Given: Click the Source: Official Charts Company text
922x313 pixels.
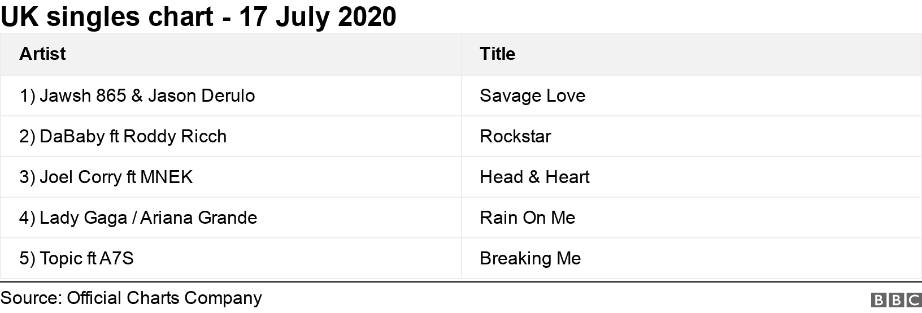Looking at the screenshot, I should (131, 298).
